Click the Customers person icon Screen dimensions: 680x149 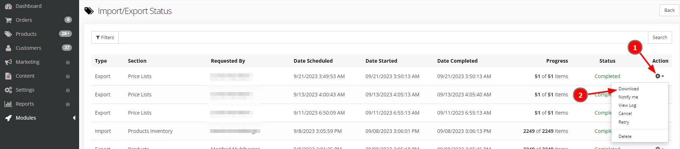[8, 48]
